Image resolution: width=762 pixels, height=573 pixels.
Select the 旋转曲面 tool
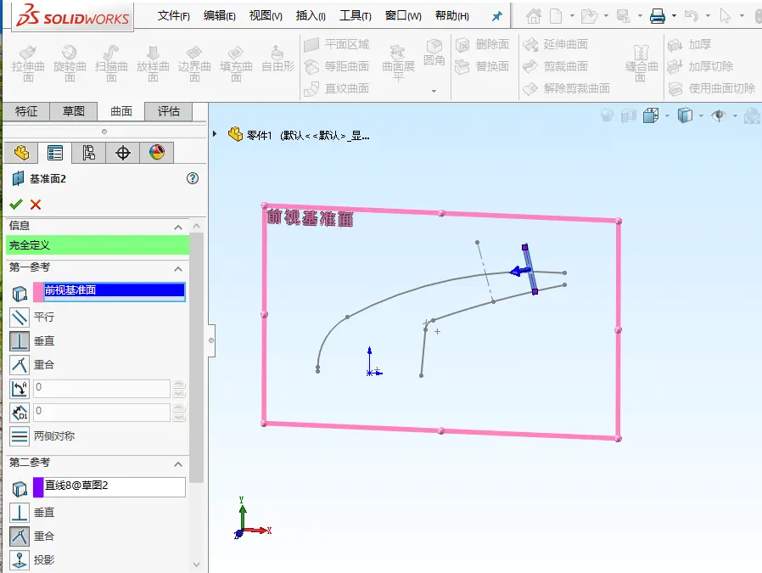click(70, 64)
